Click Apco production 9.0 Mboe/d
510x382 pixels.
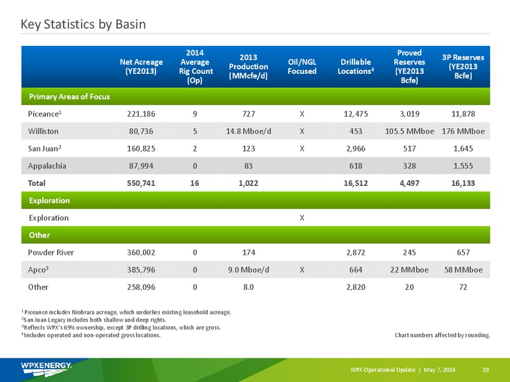coord(249,270)
